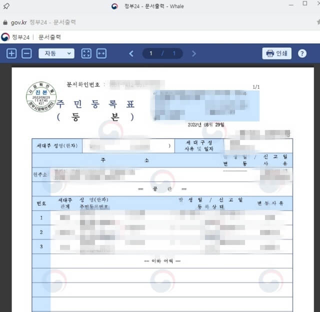
Task: Click the 진본 verification seal stamp
Action: pos(41,96)
